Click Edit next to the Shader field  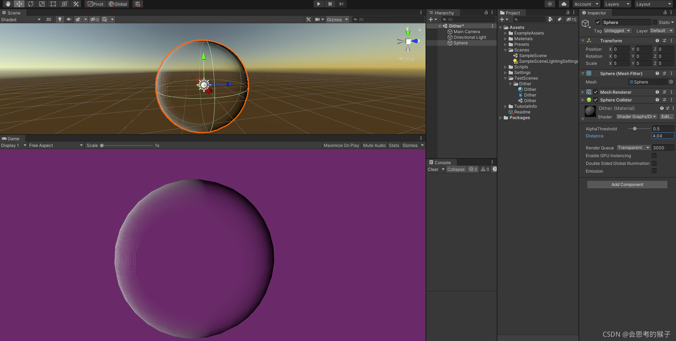click(666, 117)
